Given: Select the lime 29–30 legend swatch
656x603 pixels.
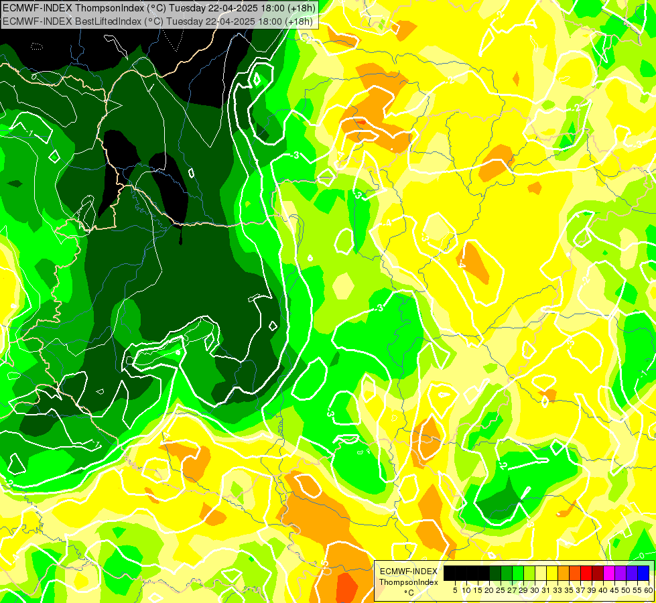Looking at the screenshot, I should click(529, 573).
